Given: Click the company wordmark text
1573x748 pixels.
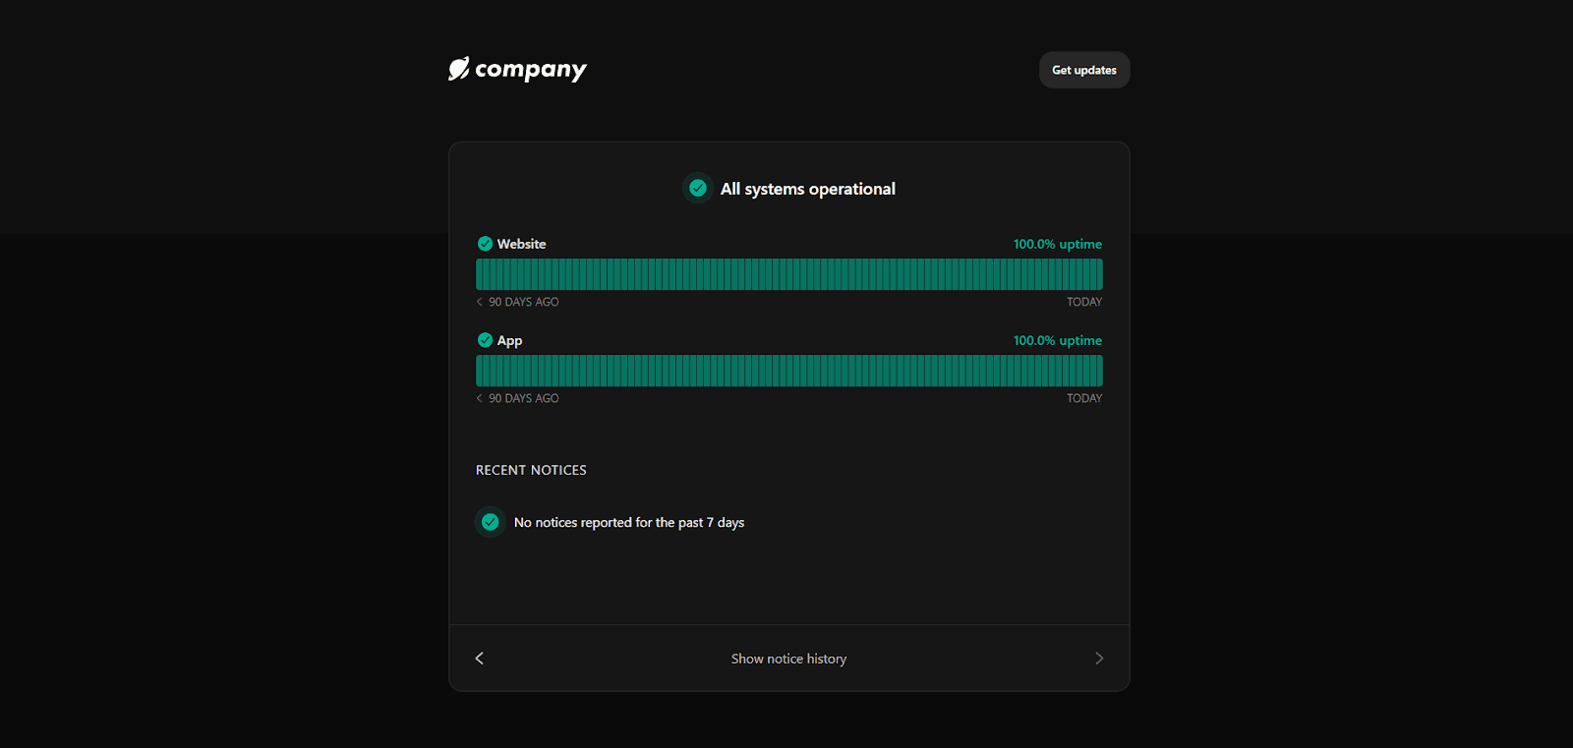Looking at the screenshot, I should point(531,70).
